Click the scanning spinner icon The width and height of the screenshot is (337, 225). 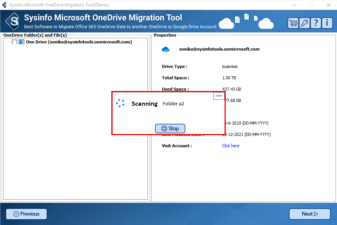click(x=120, y=103)
